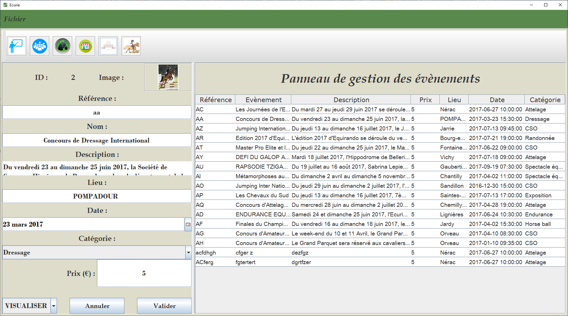Viewport: 568px width, 316px height.
Task: Click the VISUALISER button
Action: (x=26, y=306)
